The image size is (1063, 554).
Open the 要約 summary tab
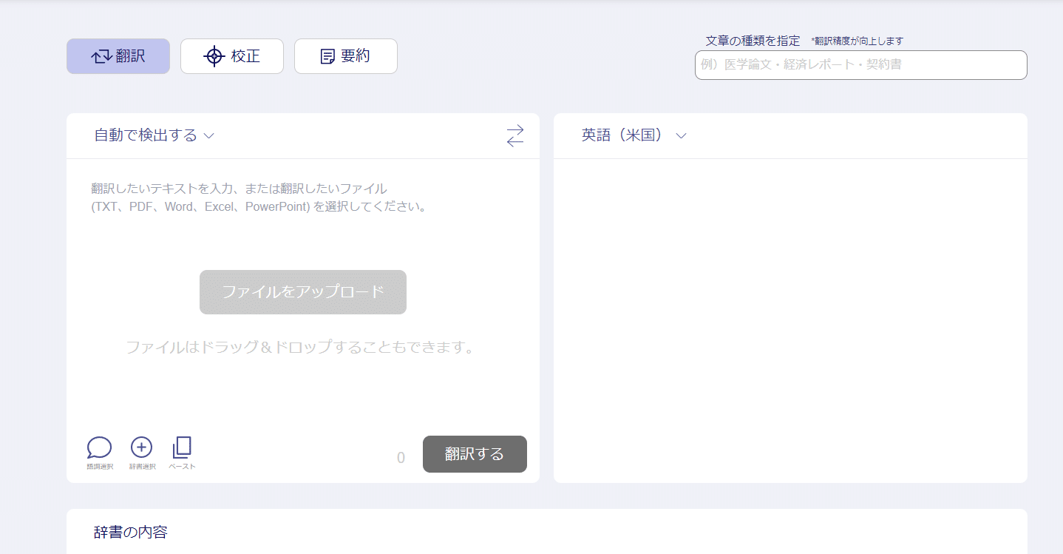[345, 56]
